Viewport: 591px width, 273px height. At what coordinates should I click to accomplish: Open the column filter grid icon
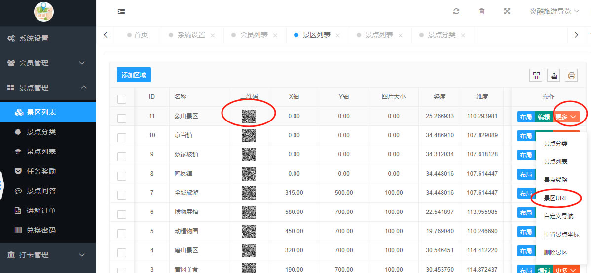536,75
